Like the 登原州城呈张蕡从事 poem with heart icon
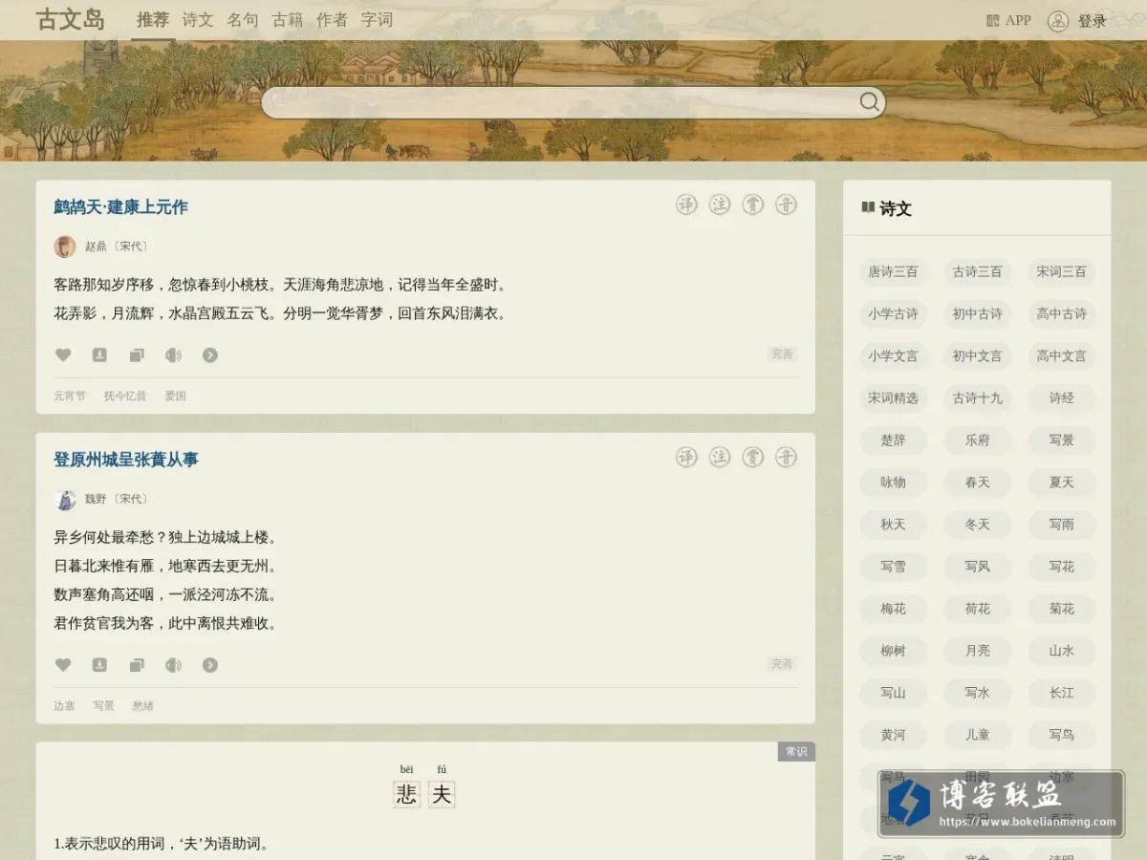 click(63, 664)
